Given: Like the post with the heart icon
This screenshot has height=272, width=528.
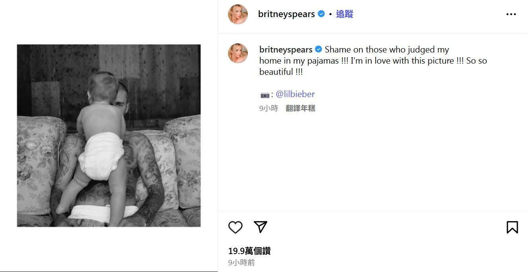Looking at the screenshot, I should point(236,227).
